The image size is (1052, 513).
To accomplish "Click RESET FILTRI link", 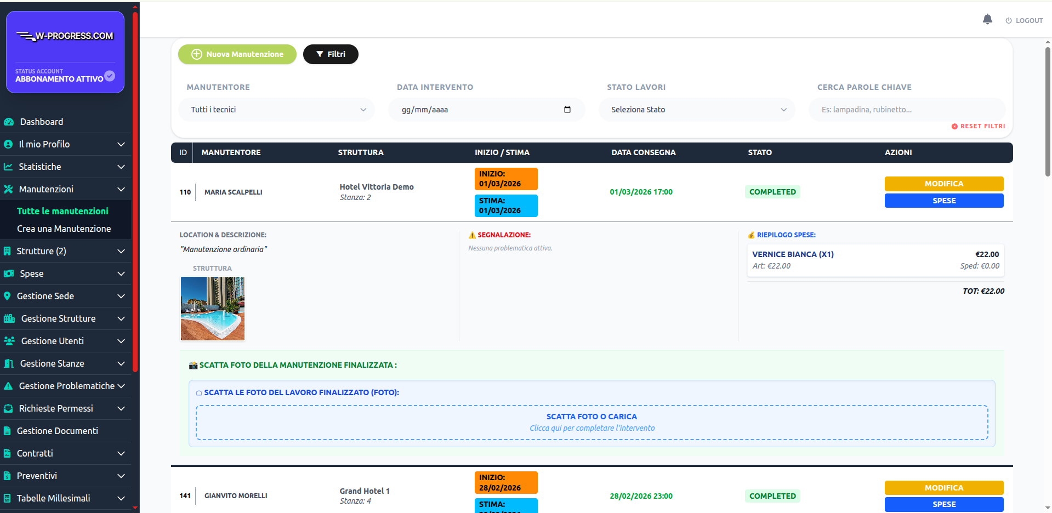I will [979, 126].
